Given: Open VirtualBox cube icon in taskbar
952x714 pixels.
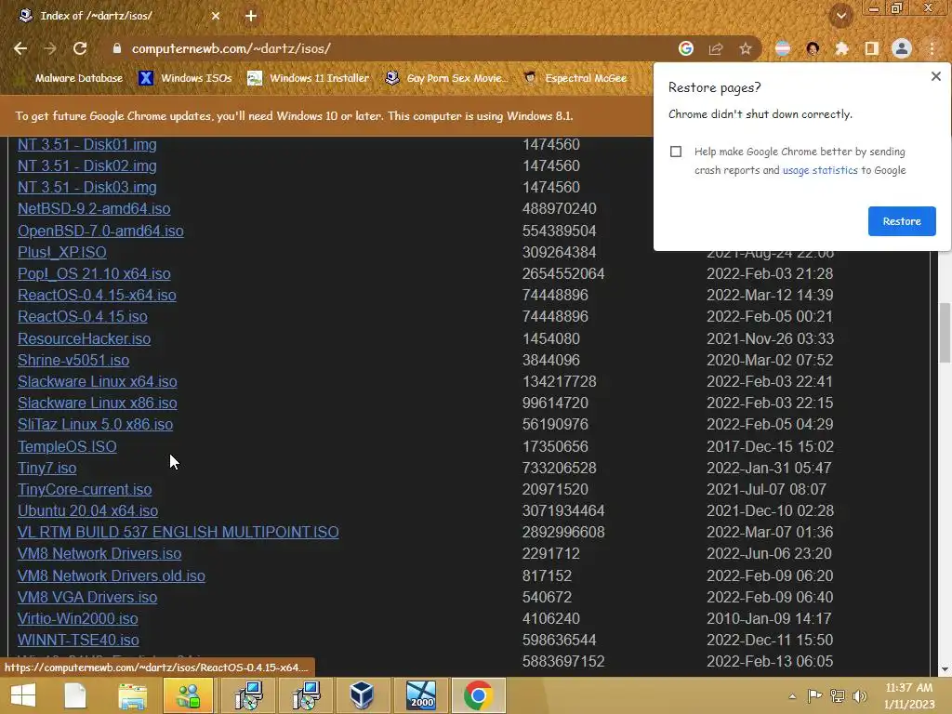Looking at the screenshot, I should coord(362,695).
